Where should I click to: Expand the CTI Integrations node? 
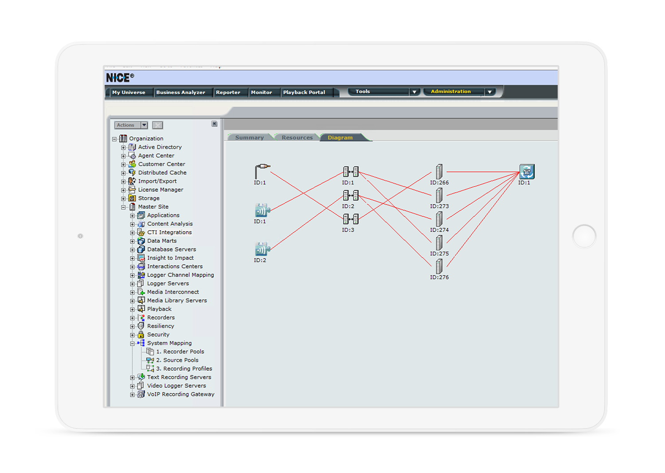tap(132, 233)
